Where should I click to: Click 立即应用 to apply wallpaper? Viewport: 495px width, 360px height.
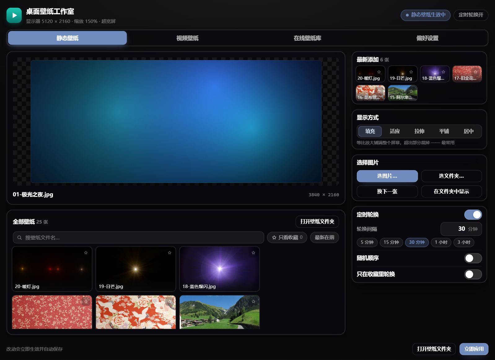pos(474,349)
